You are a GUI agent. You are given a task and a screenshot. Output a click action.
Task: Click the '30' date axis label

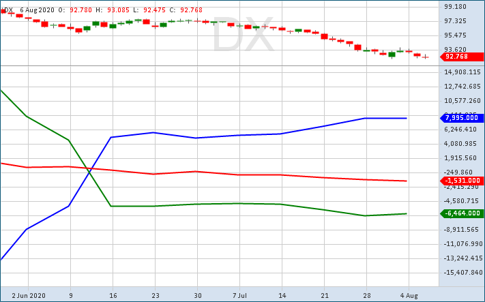click(x=198, y=295)
